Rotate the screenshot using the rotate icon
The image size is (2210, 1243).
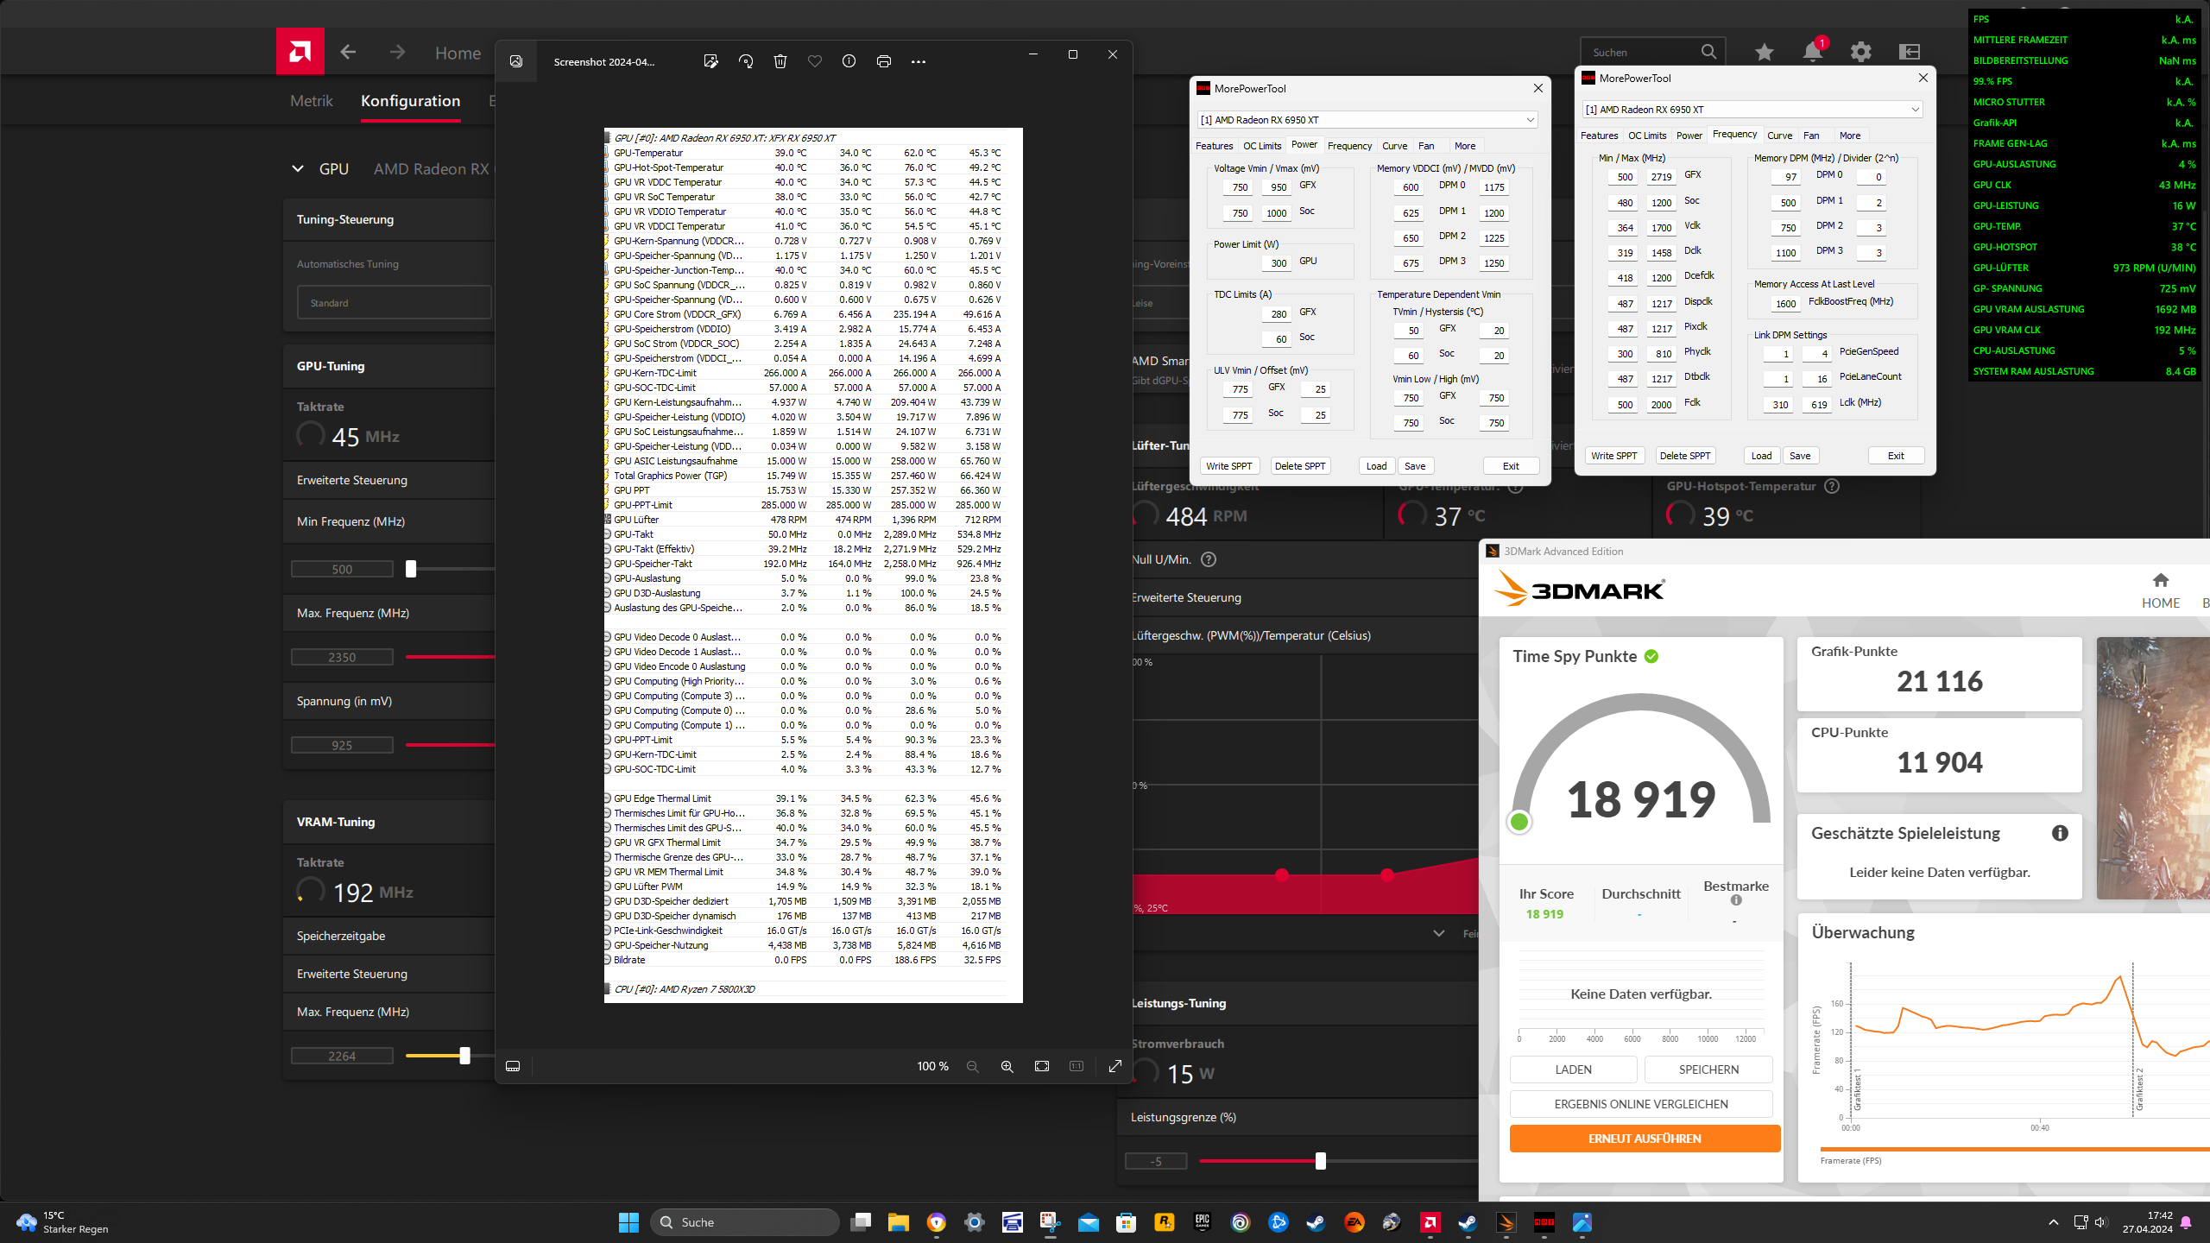tap(746, 61)
